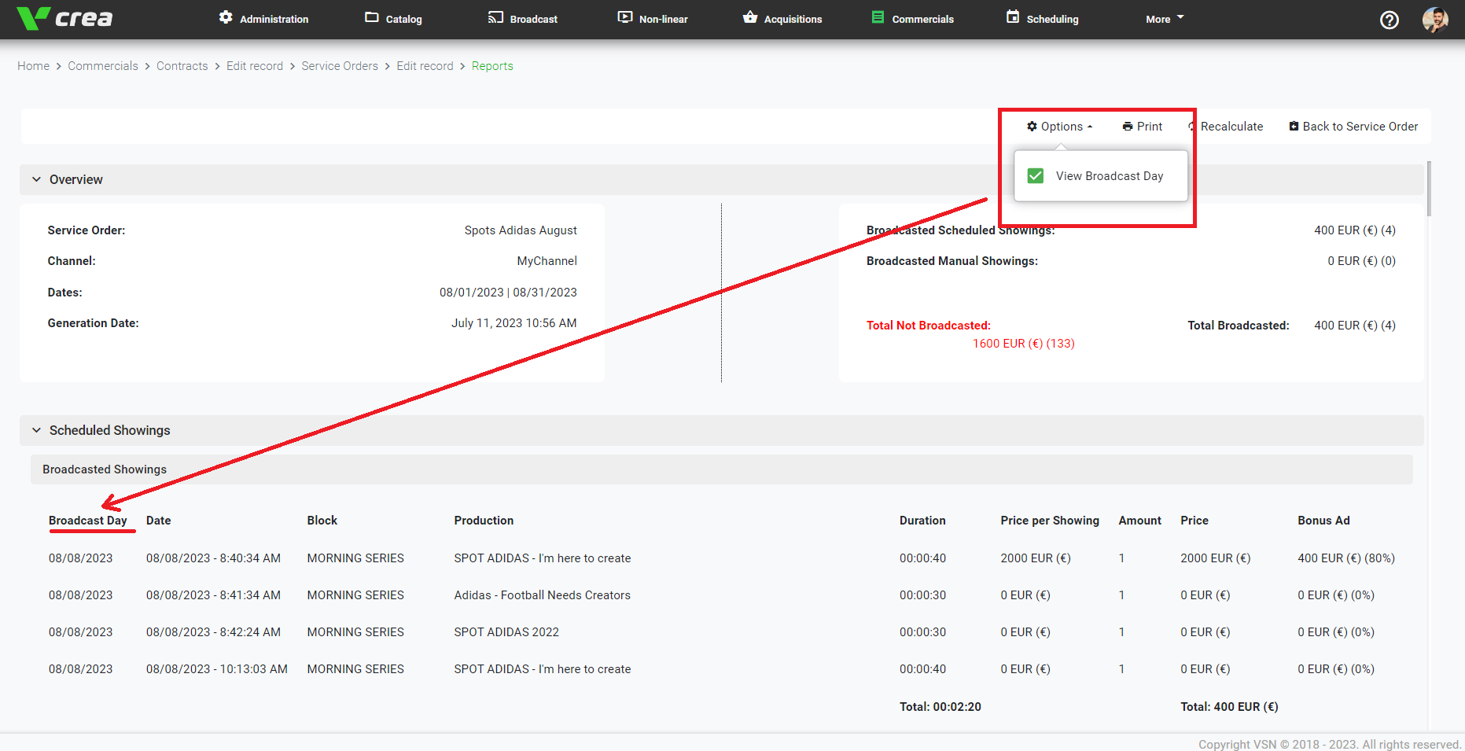Click the Scheduling calendar icon

(x=1013, y=17)
